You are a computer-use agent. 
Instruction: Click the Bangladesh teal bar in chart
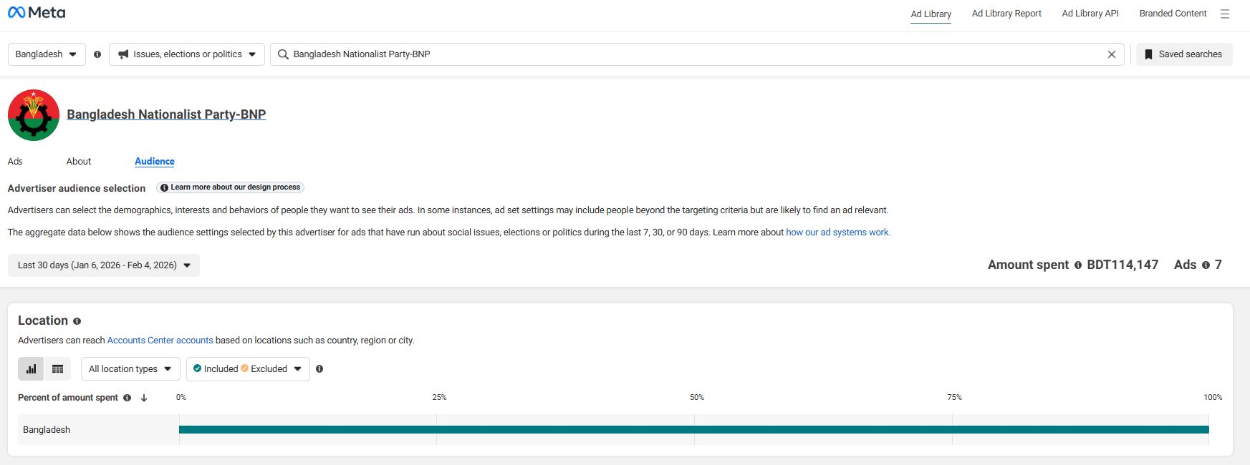693,430
